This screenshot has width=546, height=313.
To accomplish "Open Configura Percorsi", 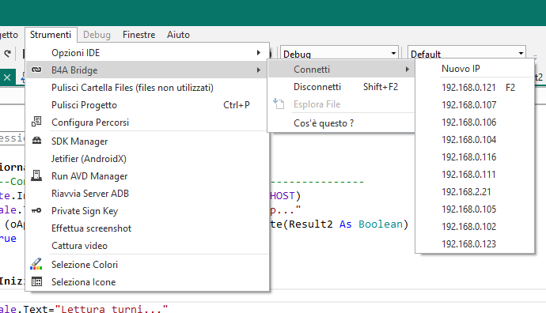I will tap(147, 122).
